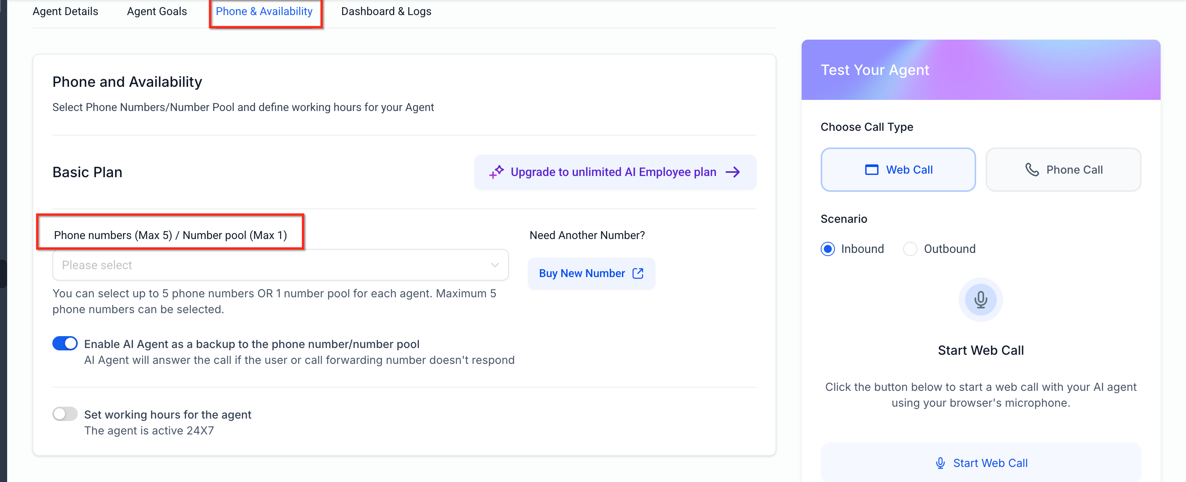1186x482 pixels.
Task: Click the Buy New Number link
Action: point(582,273)
